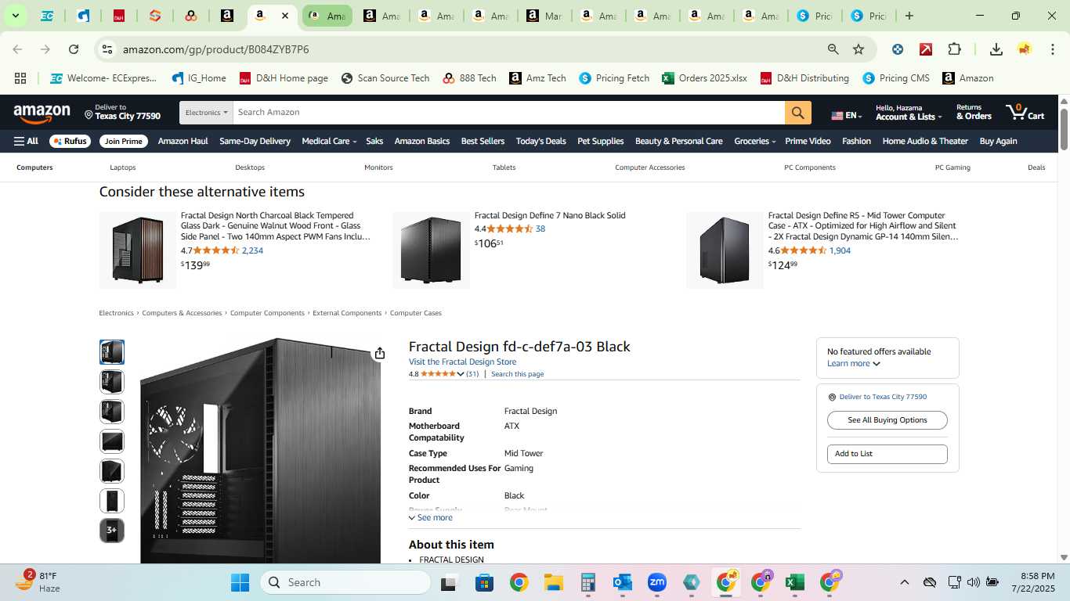Click the Deliver to location pin

click(89, 114)
